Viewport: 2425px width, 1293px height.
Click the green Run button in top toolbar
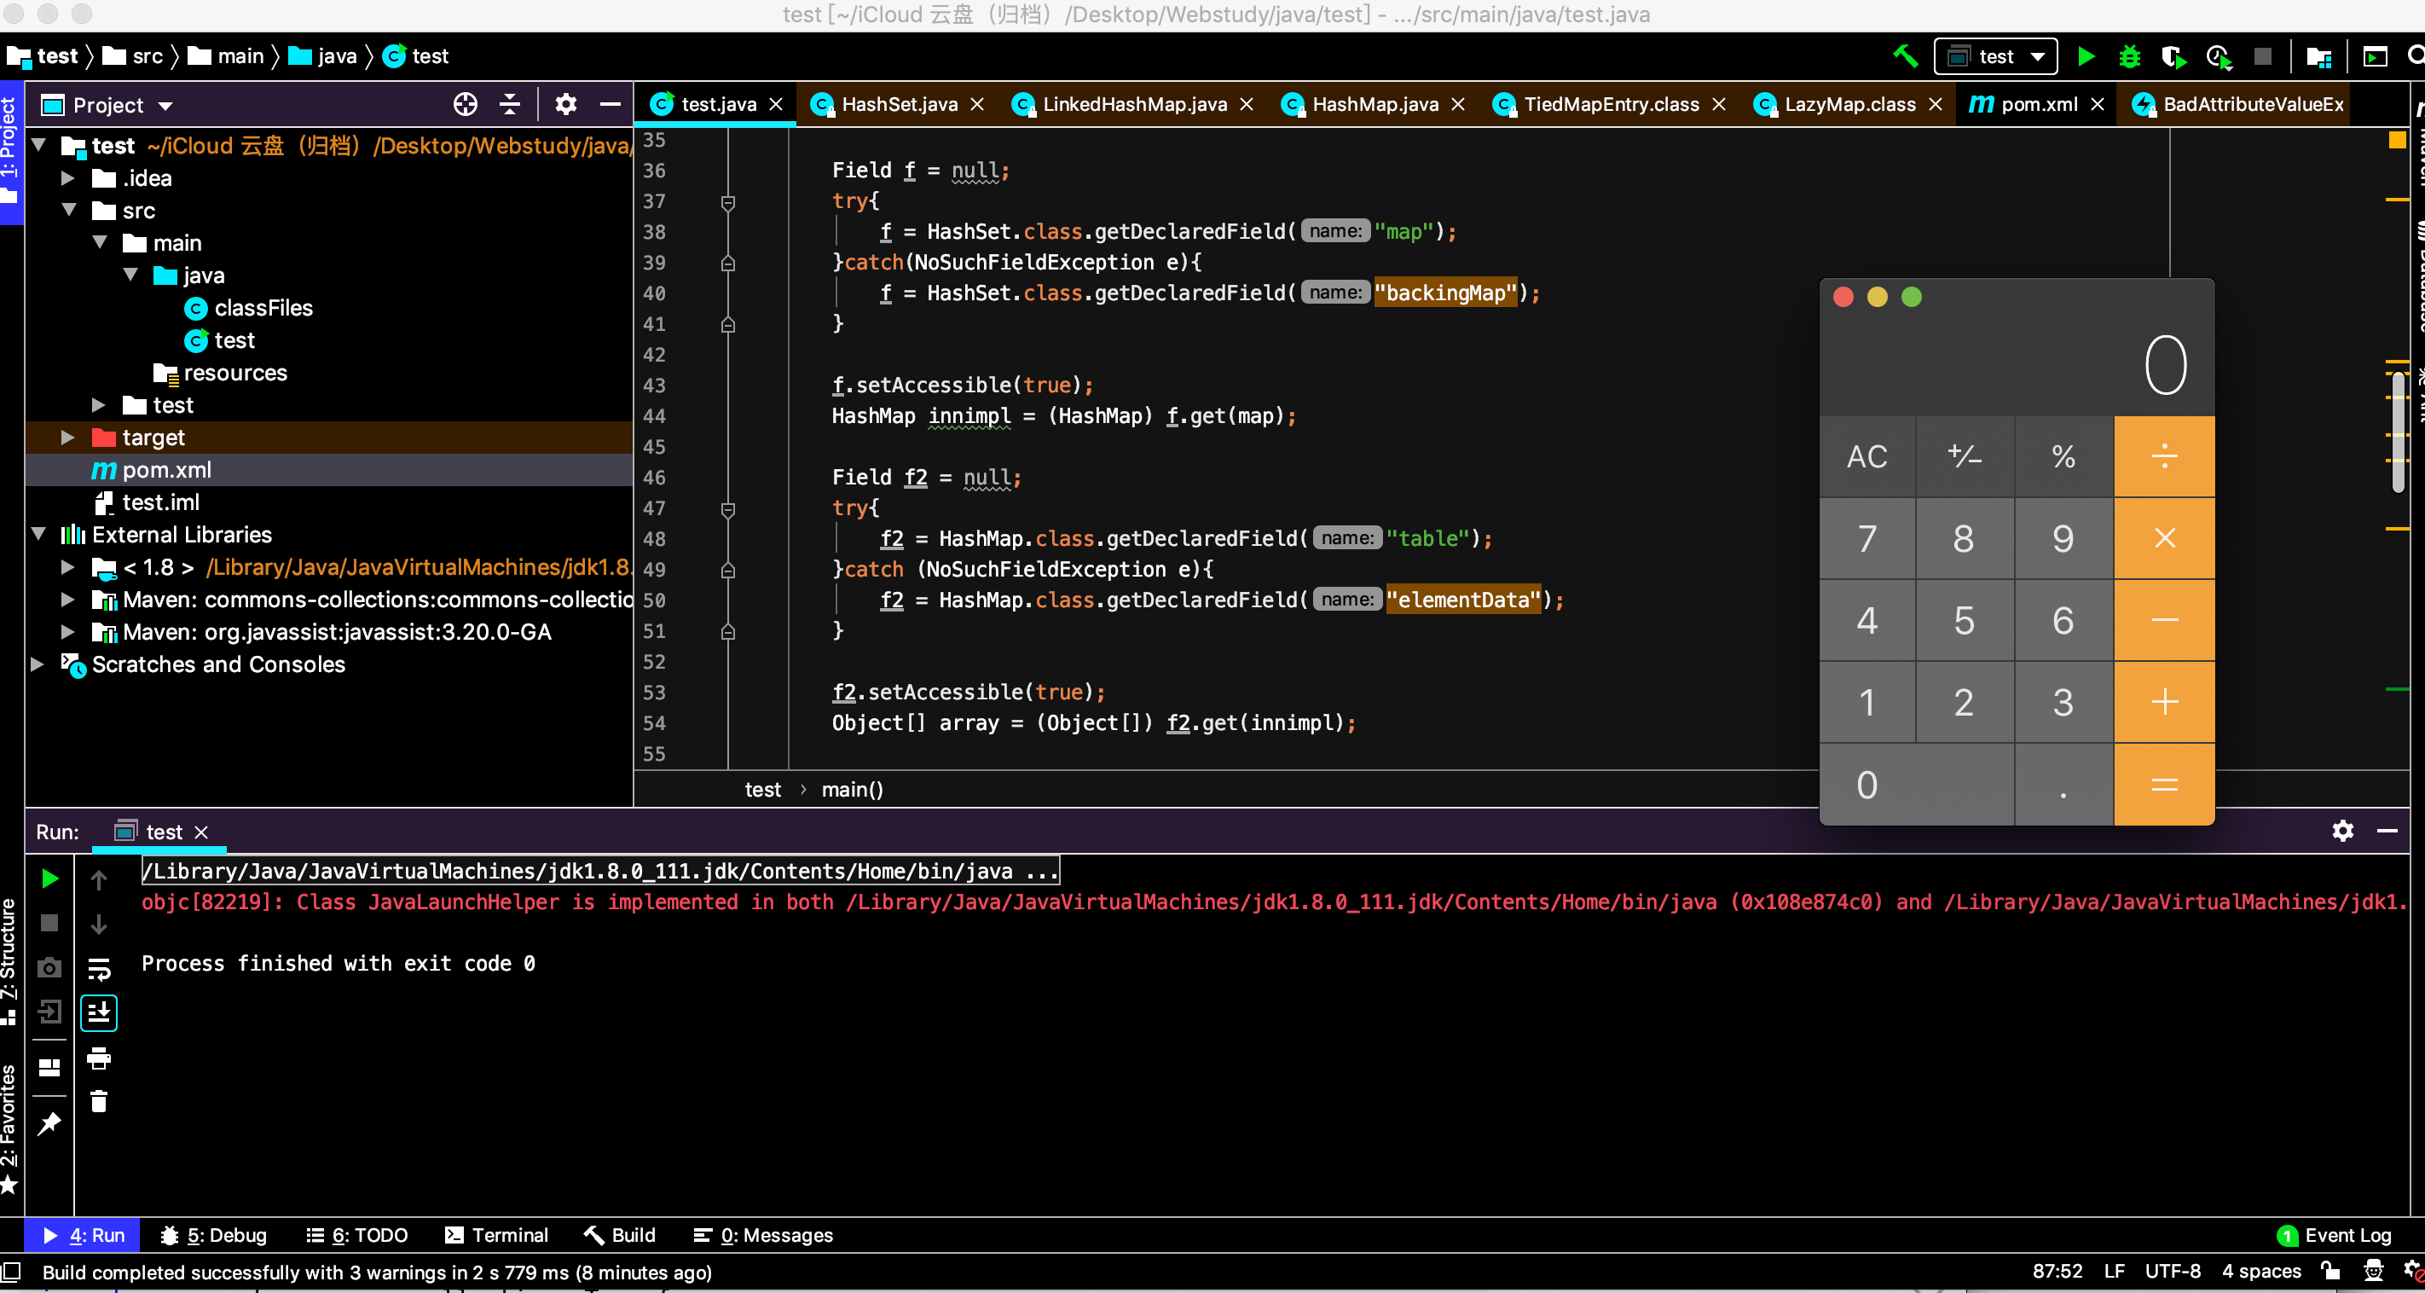(2086, 56)
